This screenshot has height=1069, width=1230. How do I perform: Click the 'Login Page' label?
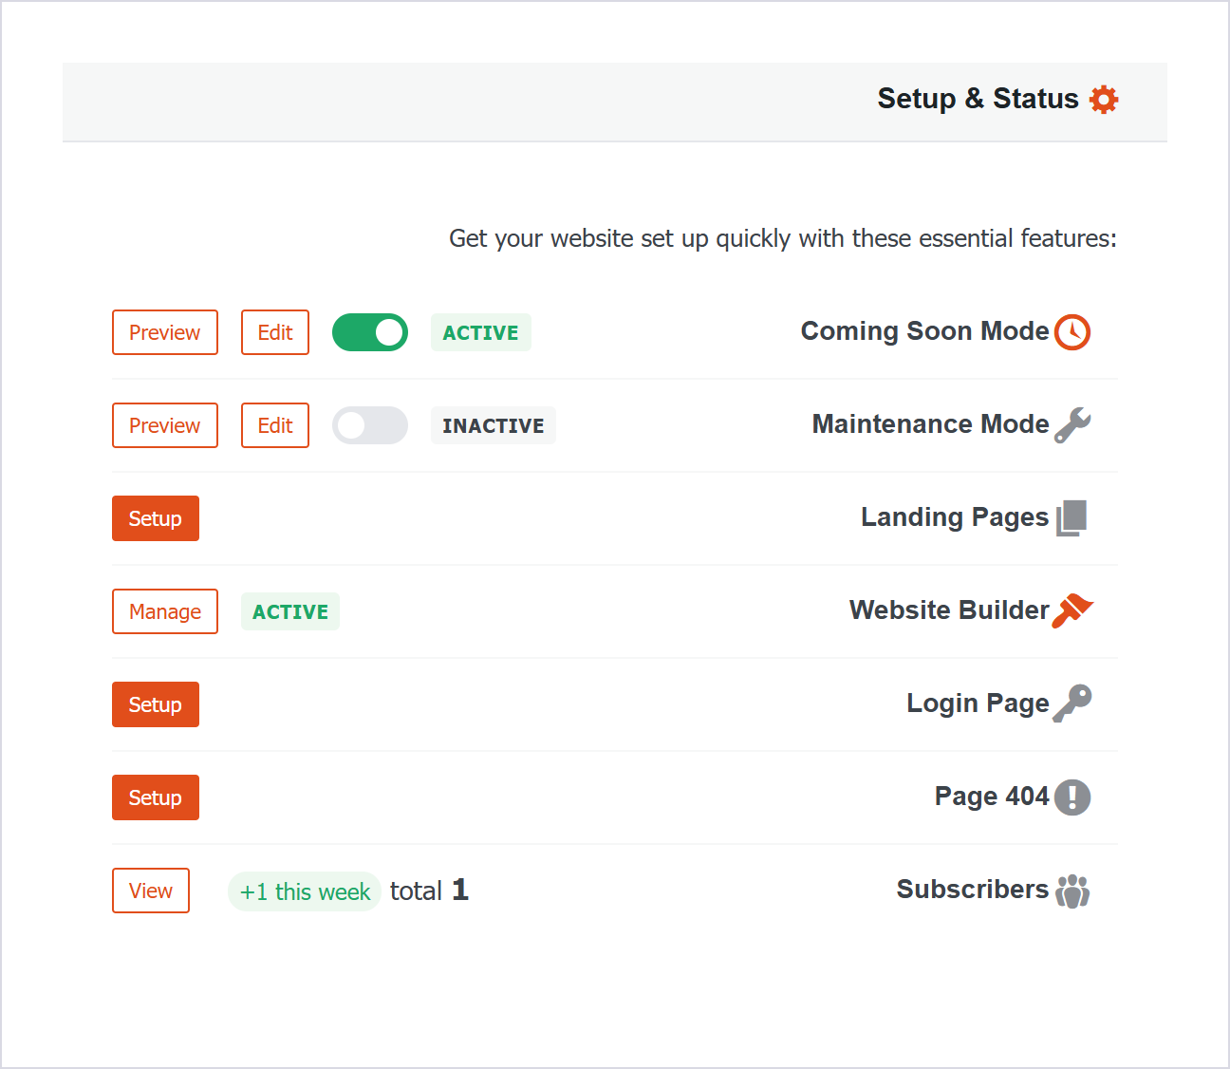[x=978, y=703]
